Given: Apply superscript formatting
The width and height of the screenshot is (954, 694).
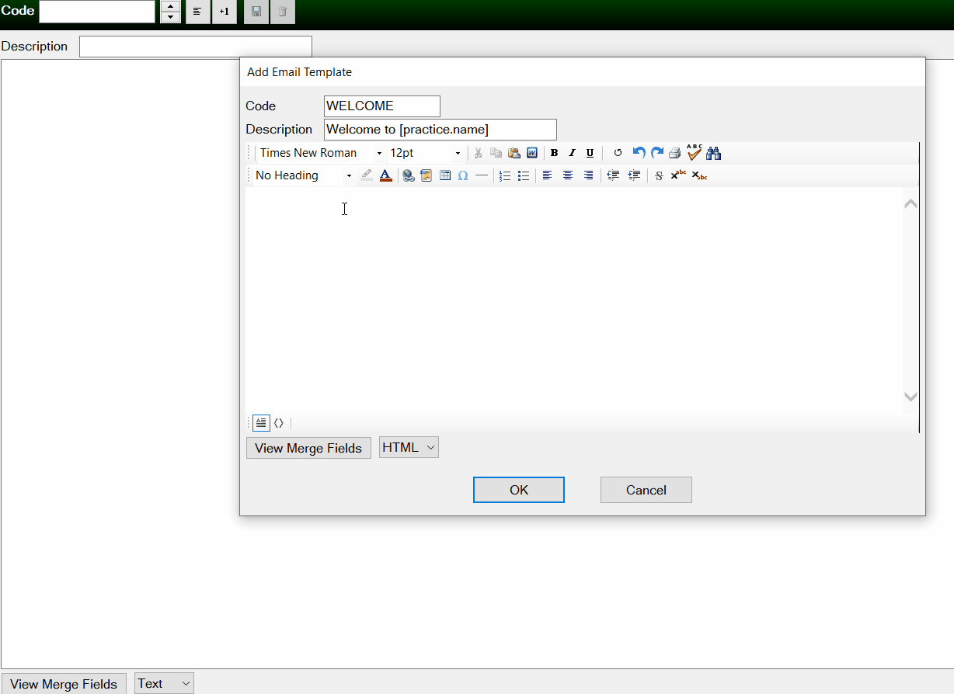Looking at the screenshot, I should (x=678, y=175).
